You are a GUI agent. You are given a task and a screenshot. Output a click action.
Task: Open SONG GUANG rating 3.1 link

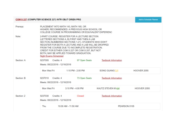click(x=117, y=71)
